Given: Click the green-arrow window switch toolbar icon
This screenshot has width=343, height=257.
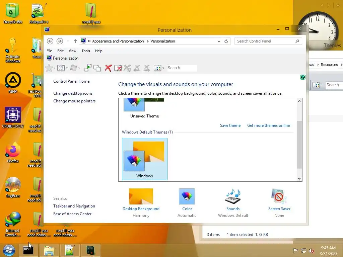Looking at the screenshot, I should pyautogui.click(x=87, y=68).
